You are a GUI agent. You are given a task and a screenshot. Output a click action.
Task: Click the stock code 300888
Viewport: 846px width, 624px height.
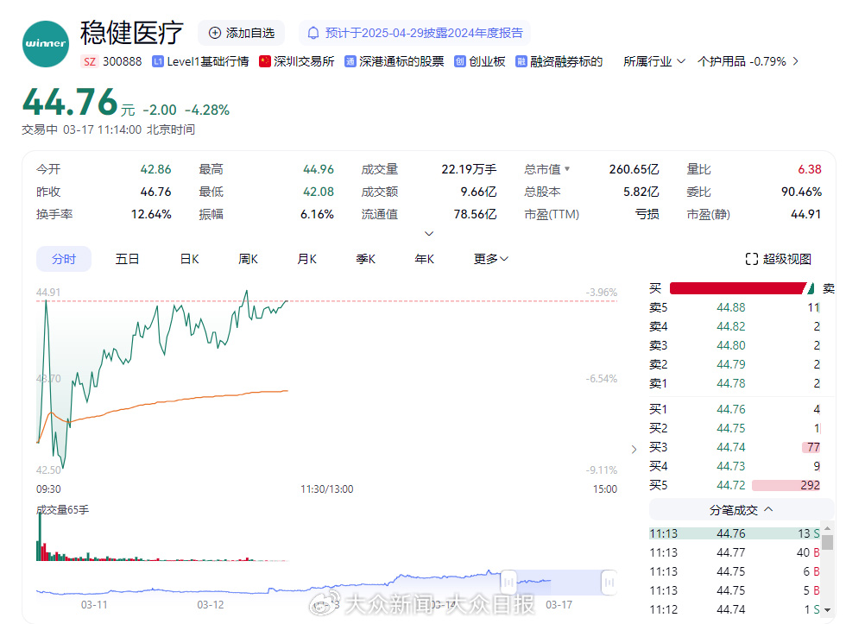[x=123, y=61]
